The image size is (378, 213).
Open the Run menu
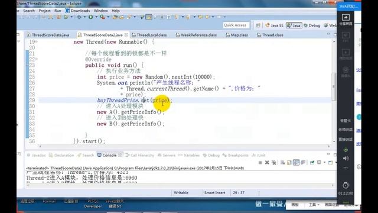click(x=58, y=11)
